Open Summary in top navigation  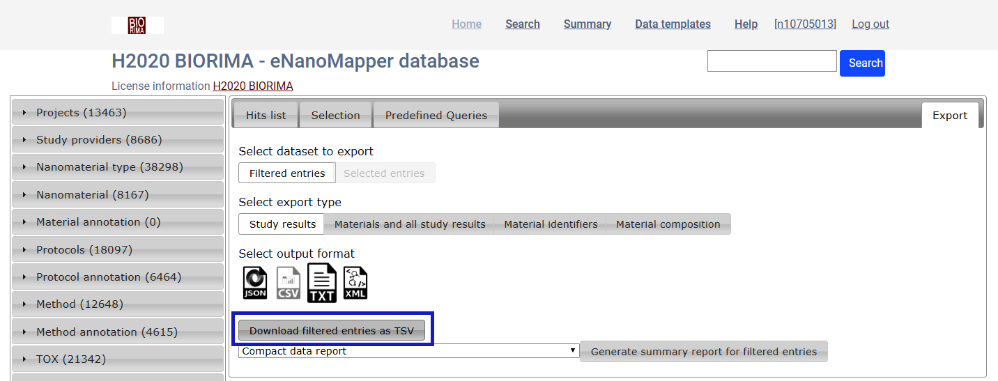[588, 24]
